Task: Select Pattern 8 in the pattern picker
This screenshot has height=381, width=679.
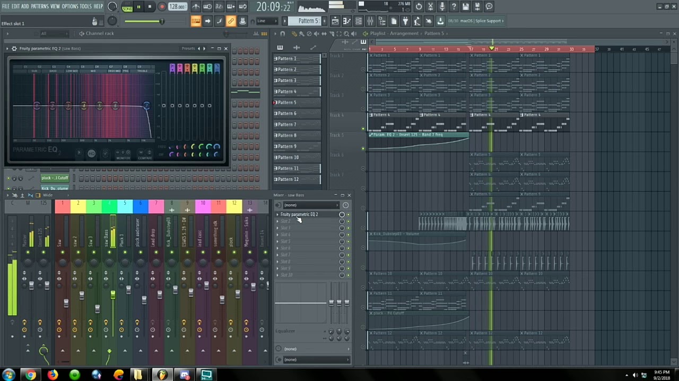Action: pyautogui.click(x=298, y=135)
